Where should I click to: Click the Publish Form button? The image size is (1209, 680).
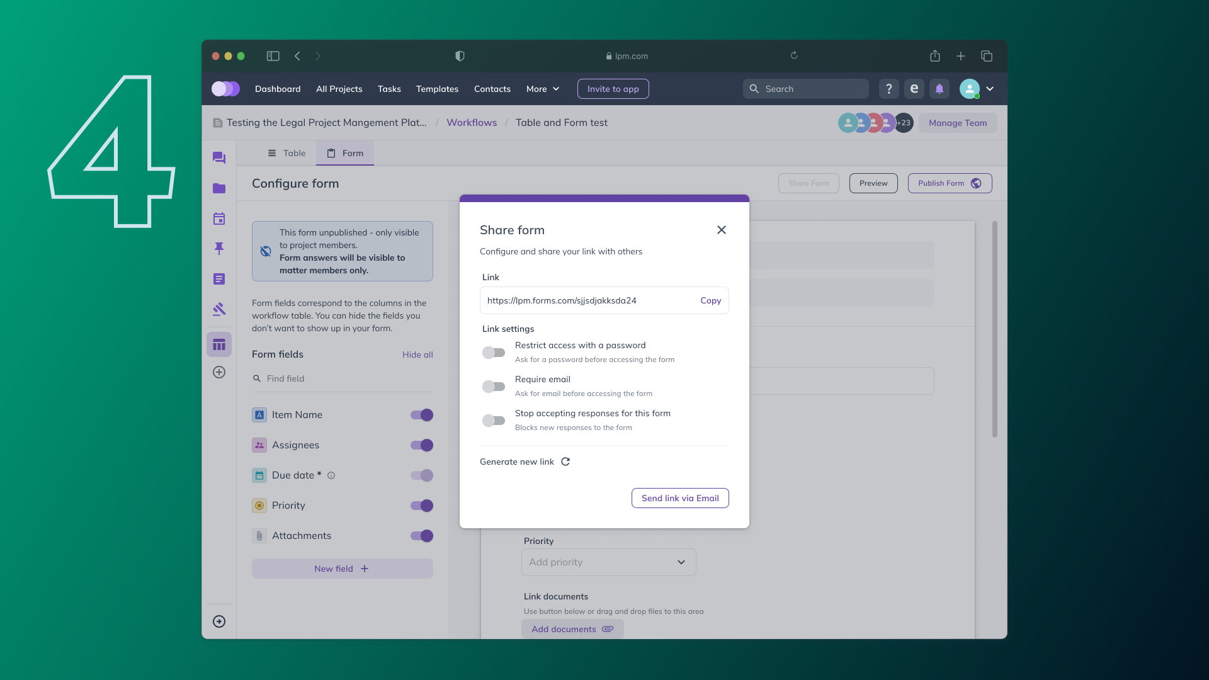pos(950,183)
